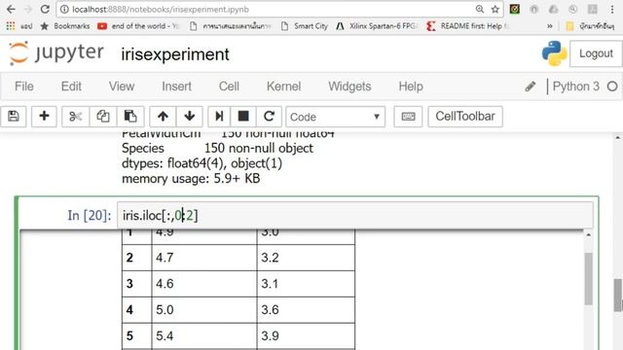This screenshot has height=350, width=623.
Task: Save the notebook with the floppy disk icon
Action: coord(14,117)
